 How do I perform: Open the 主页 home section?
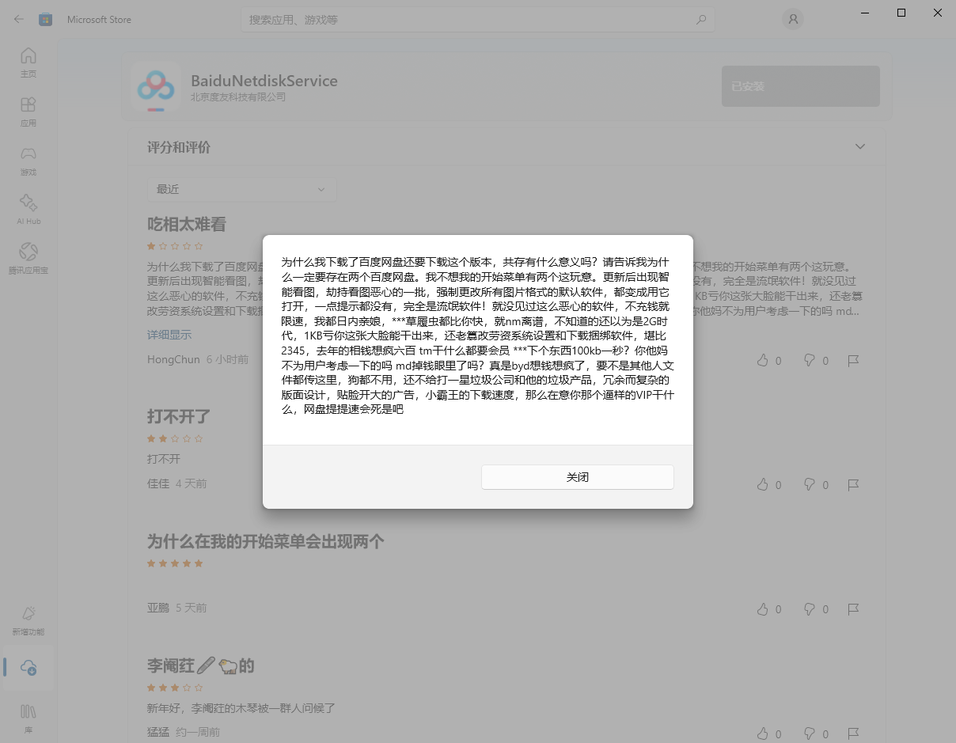28,63
